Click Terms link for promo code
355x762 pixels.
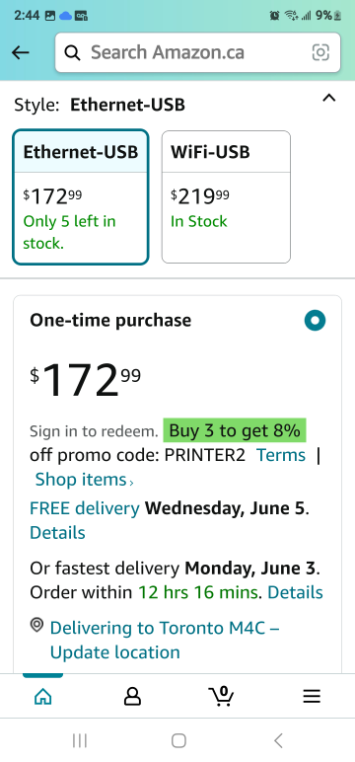pos(281,455)
